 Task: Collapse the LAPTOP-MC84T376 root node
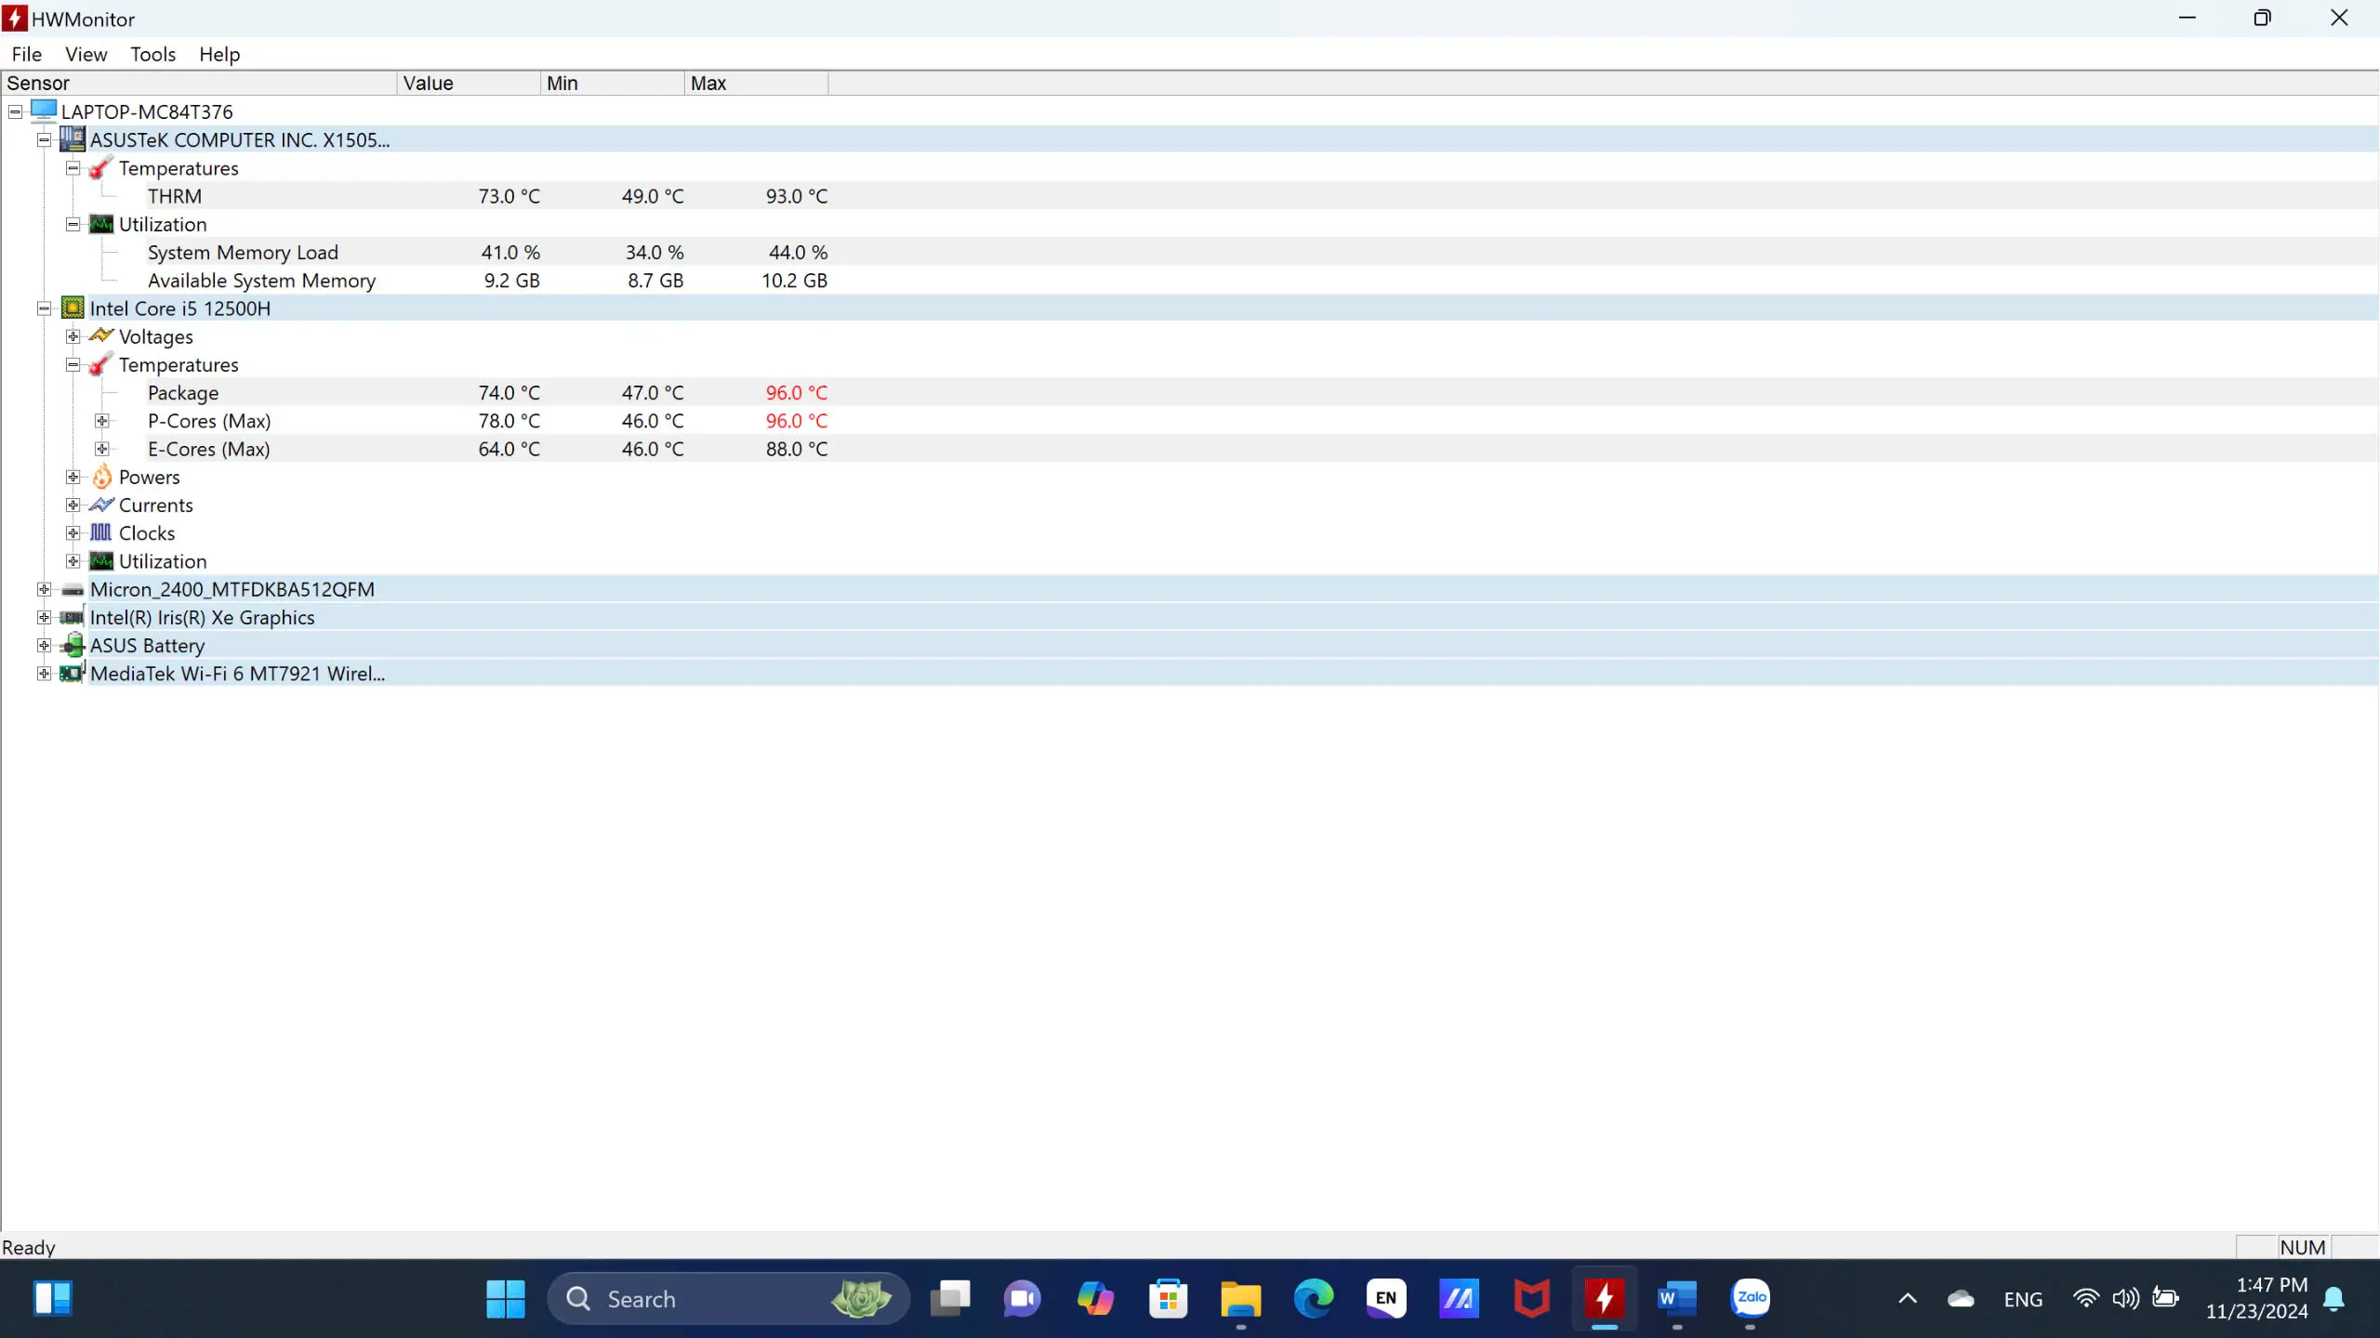[15, 111]
